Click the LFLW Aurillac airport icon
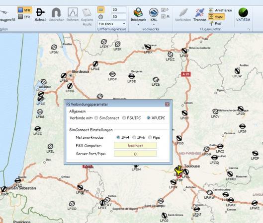 coord(237,71)
